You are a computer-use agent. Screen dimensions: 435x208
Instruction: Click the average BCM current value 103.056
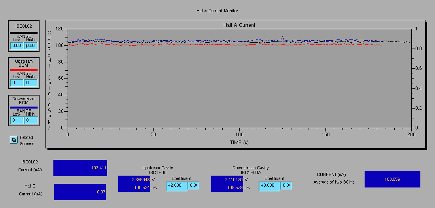pyautogui.click(x=392, y=179)
